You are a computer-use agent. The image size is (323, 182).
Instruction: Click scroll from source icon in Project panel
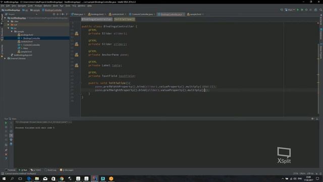54,14
